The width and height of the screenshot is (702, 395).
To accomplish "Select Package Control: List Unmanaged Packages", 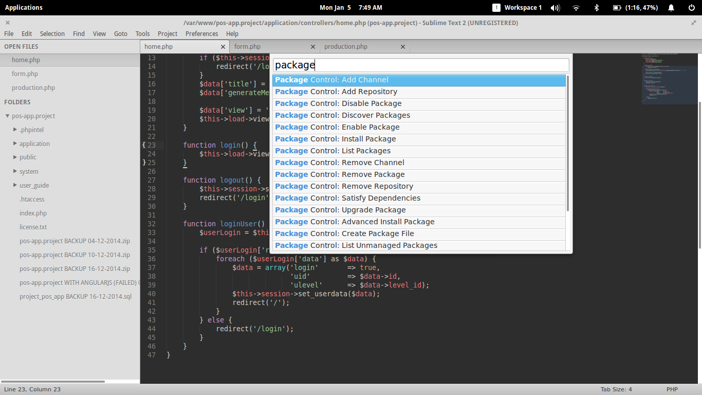I will (x=419, y=245).
